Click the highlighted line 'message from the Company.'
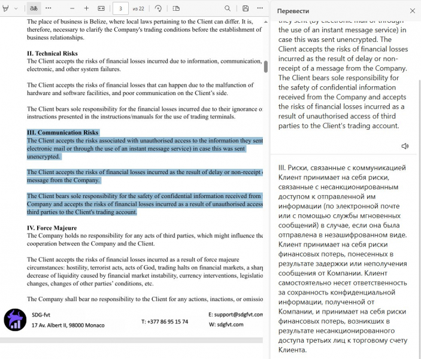421x359 pixels. pyautogui.click(x=63, y=180)
